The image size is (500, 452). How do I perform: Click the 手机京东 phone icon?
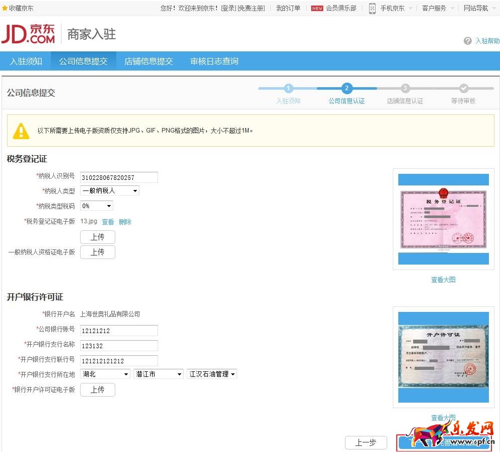372,8
